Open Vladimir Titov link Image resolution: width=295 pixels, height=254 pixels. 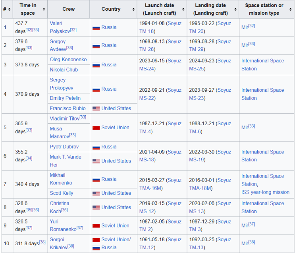pos(65,118)
